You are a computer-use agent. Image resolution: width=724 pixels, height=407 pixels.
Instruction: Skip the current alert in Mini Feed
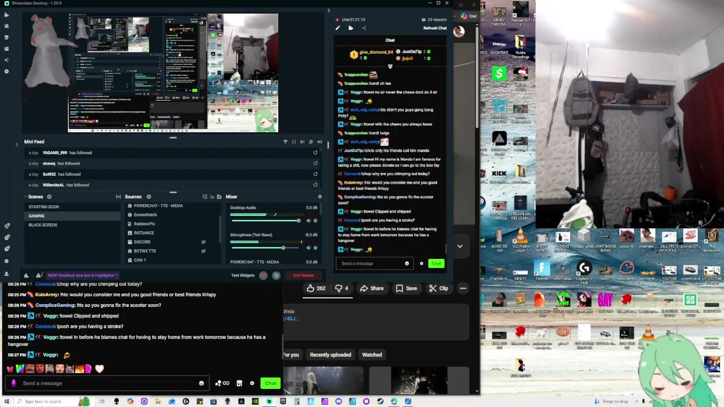tap(302, 142)
